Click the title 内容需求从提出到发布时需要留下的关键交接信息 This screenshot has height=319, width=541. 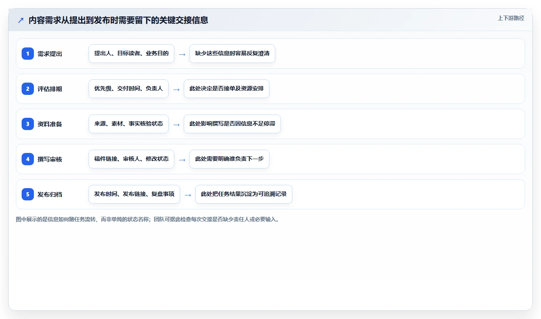pyautogui.click(x=118, y=20)
